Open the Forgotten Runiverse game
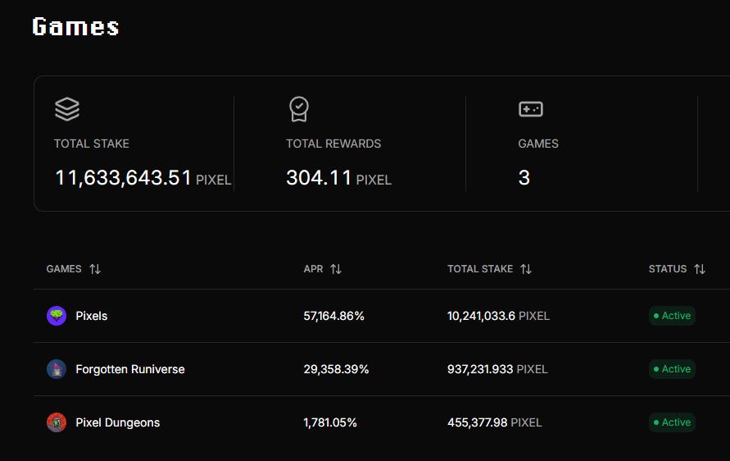The width and height of the screenshot is (730, 461). coord(382,369)
